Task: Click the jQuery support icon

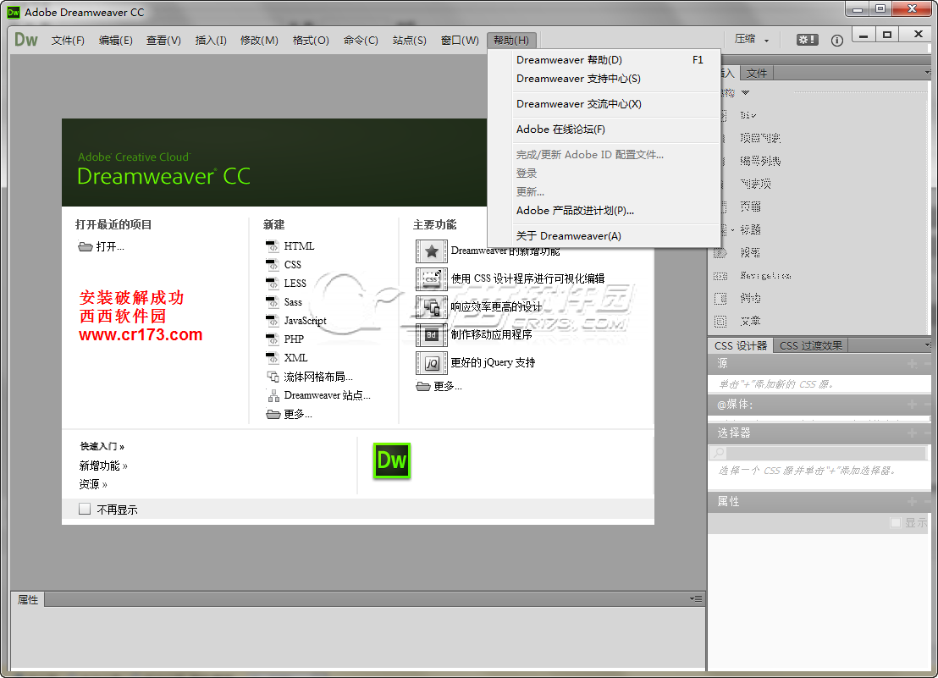Action: click(x=431, y=363)
